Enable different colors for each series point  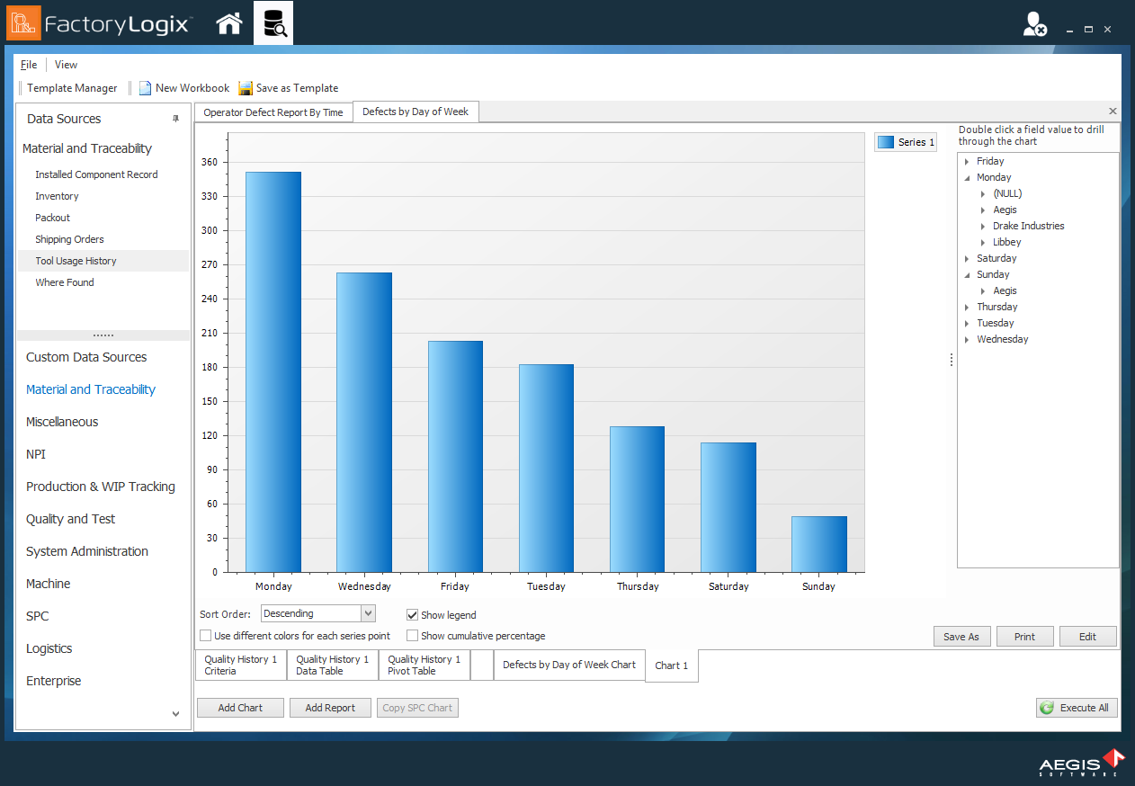click(206, 636)
